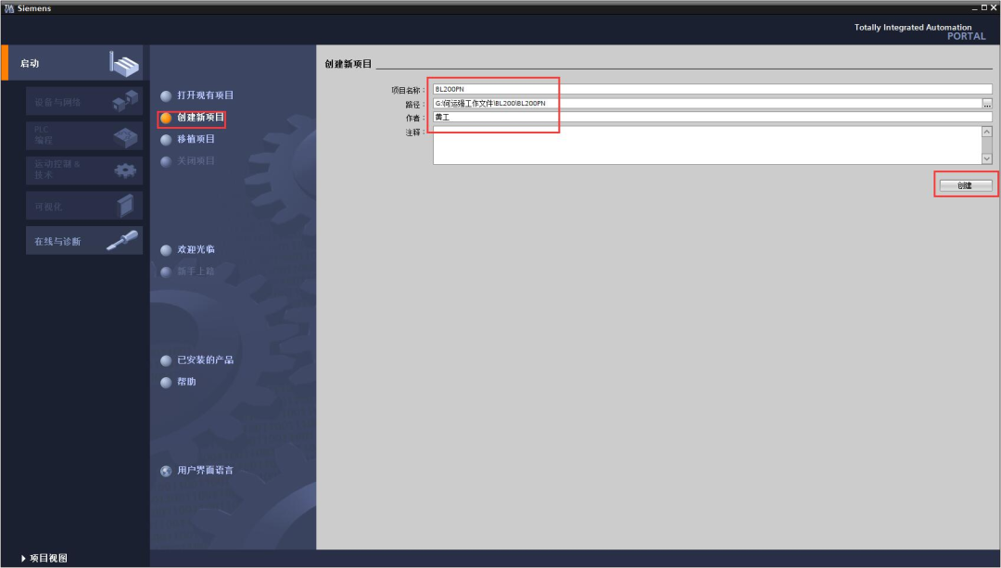The height and width of the screenshot is (568, 1001).
Task: Choose 移植项目 option
Action: 196,139
